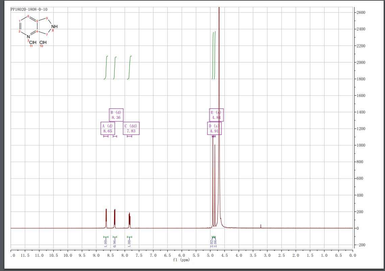The width and height of the screenshot is (385, 271).
Task: Click the NH atom in the structure
Action: [54, 26]
